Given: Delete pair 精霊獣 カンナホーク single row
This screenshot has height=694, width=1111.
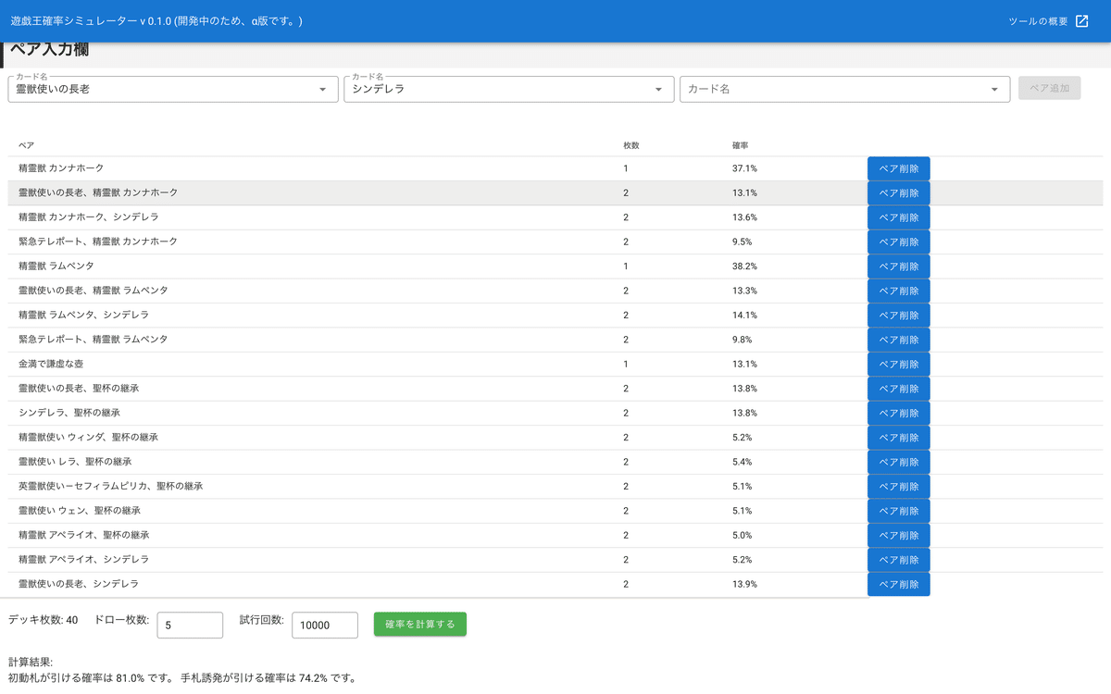Looking at the screenshot, I should point(898,168).
